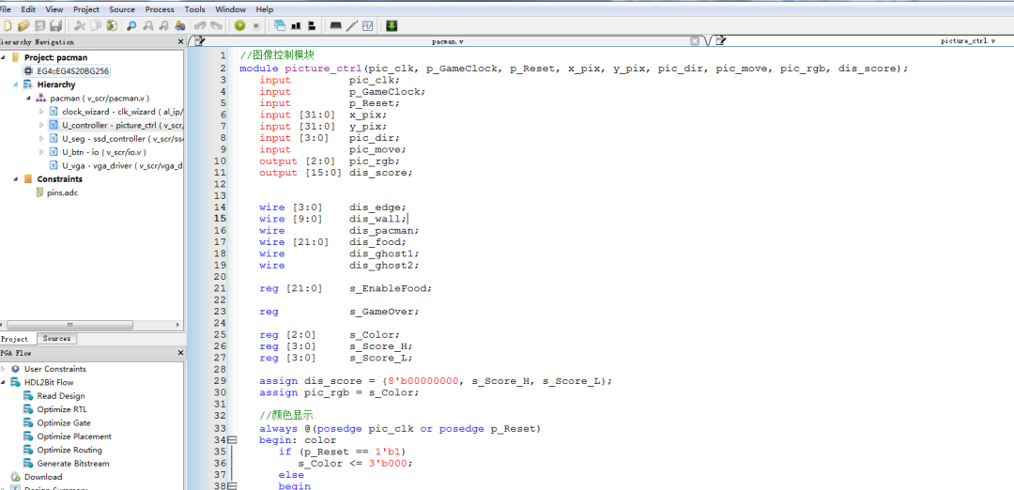Select the Optimize Placement step
Screen dimensions: 1014x490
tap(73, 436)
